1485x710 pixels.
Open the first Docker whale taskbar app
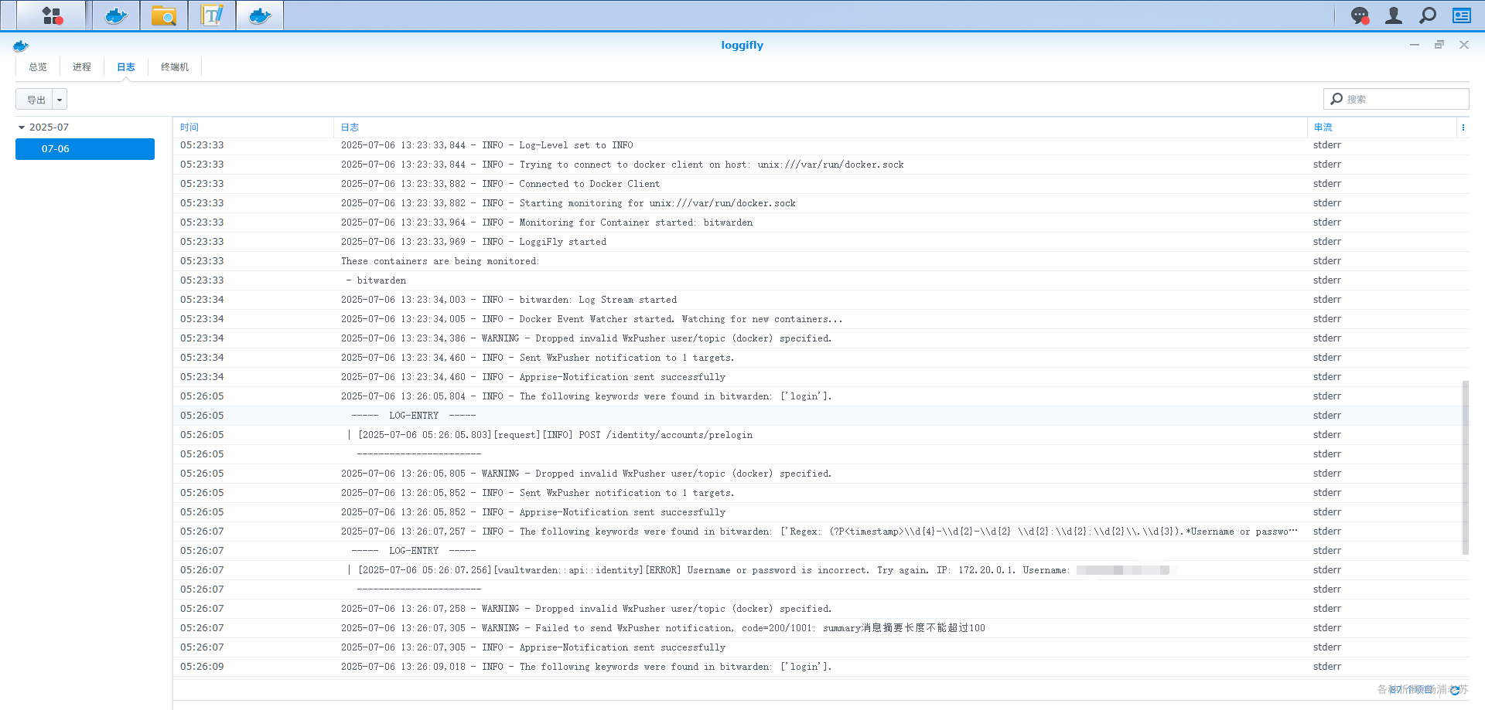pyautogui.click(x=116, y=15)
